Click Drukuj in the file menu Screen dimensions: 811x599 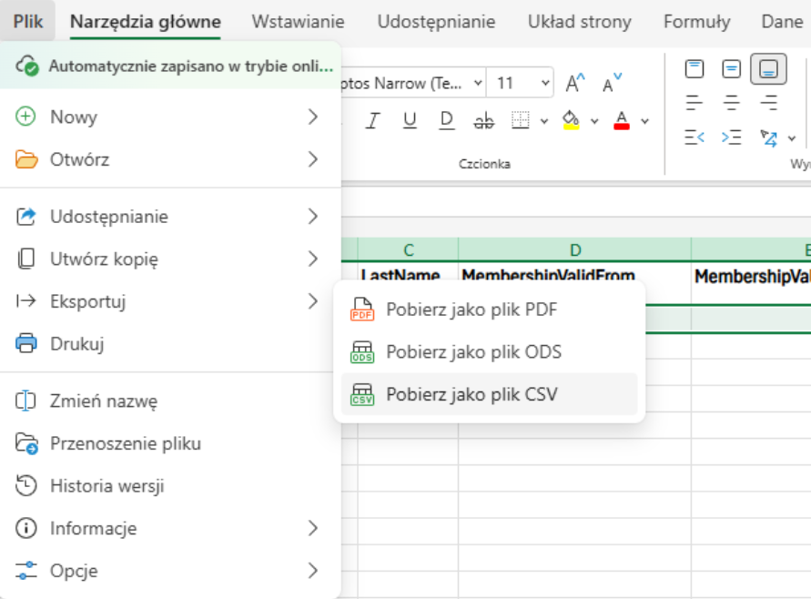point(76,344)
